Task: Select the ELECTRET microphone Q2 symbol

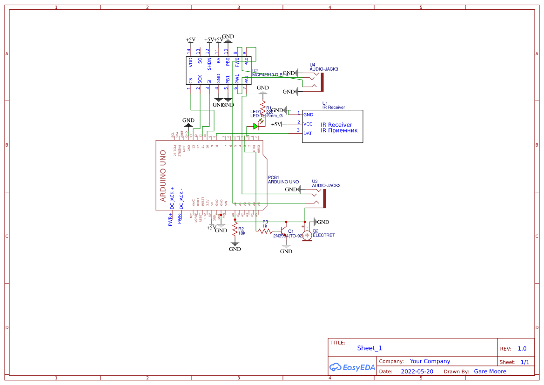Action: [307, 235]
